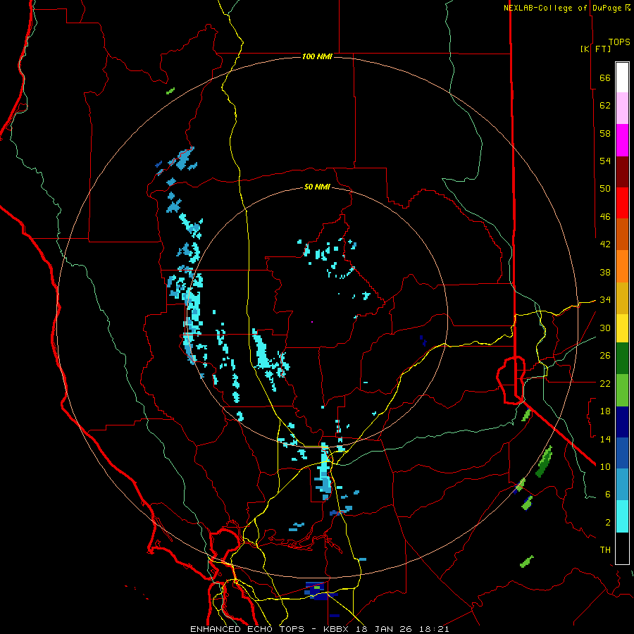Select the cyan swatch in the scale
The height and width of the screenshot is (634, 634).
tap(622, 516)
